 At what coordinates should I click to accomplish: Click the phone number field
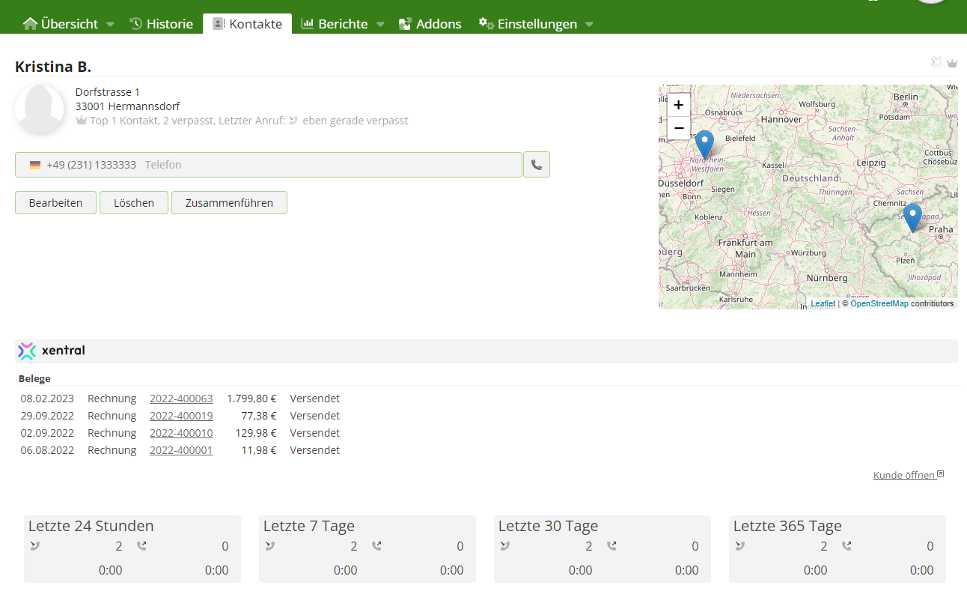point(268,165)
